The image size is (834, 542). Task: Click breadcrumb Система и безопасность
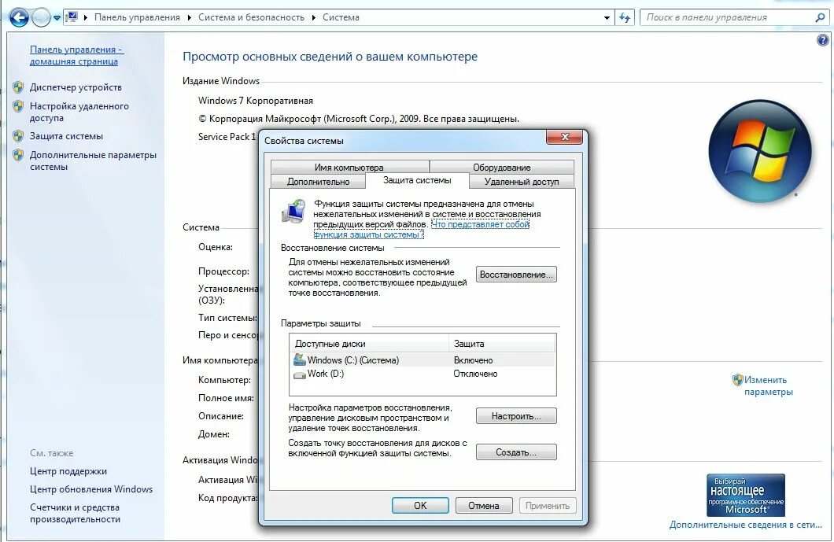251,17
